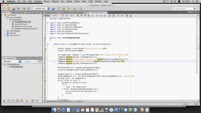Screen dimensions: 201x113
Task: Select main(String[] args) in Navigator
Action: point(16,67)
